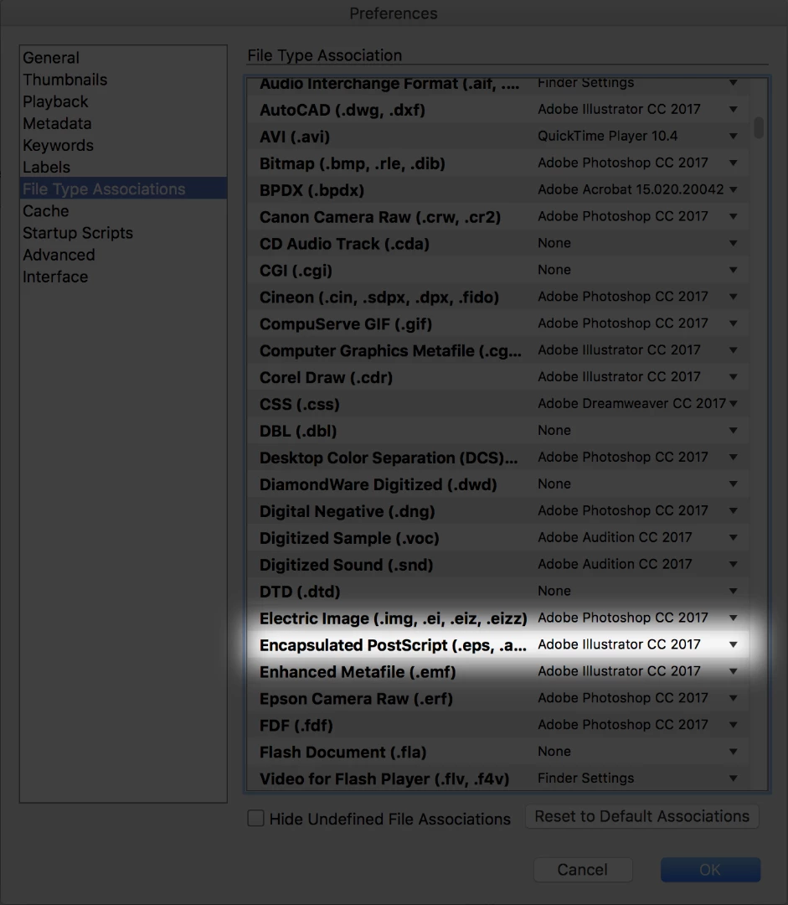The width and height of the screenshot is (788, 905).
Task: Click the 'Corel Draw (.cdr)' label
Action: pos(326,377)
